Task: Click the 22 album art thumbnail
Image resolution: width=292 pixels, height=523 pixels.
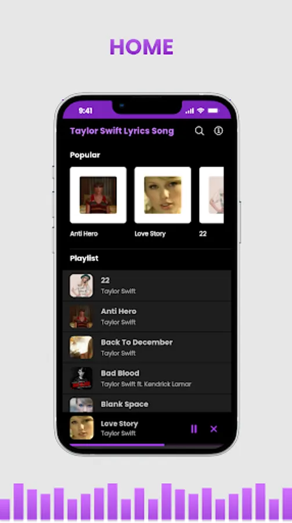Action: 81,285
